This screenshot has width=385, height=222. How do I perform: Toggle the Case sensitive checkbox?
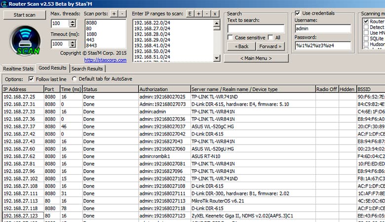[230, 37]
